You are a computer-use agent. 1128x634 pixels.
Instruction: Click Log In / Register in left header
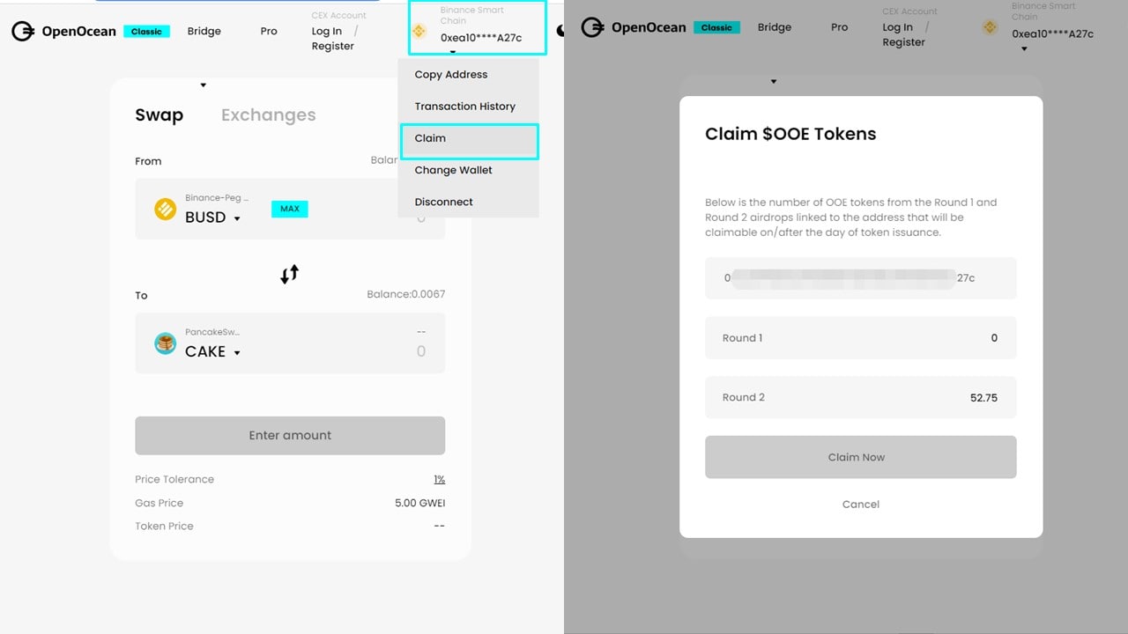pos(335,39)
